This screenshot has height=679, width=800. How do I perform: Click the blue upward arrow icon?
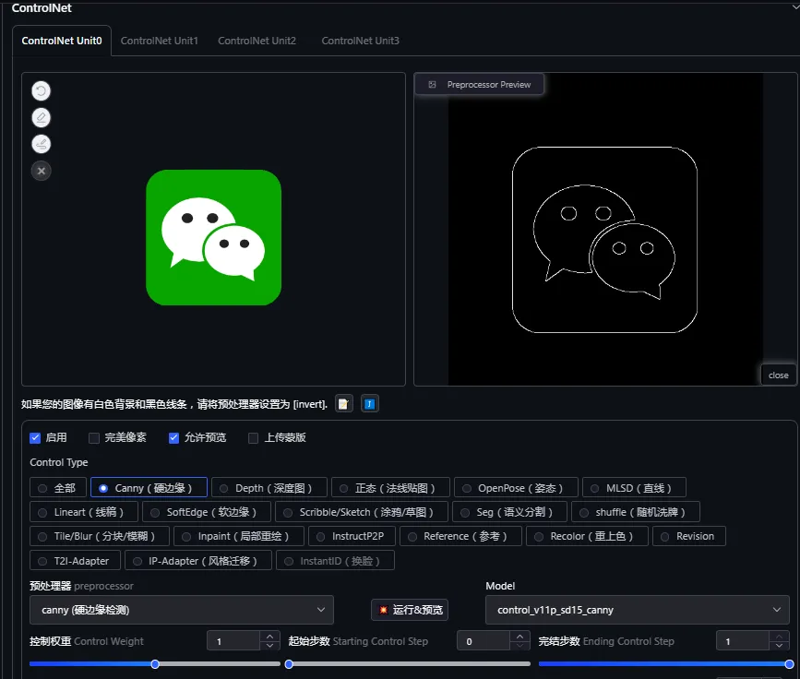(370, 404)
